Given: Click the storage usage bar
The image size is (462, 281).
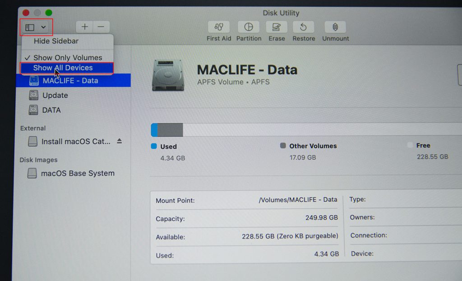Looking at the screenshot, I should 271,129.
